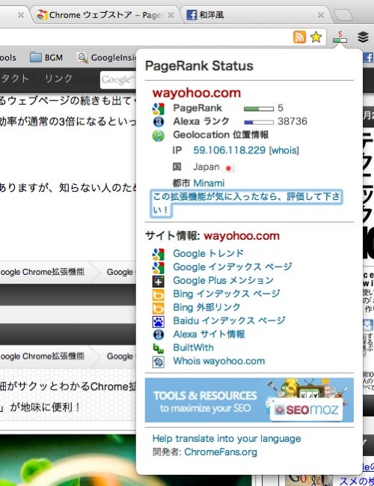Close the 和洋風 tab

(x=321, y=15)
